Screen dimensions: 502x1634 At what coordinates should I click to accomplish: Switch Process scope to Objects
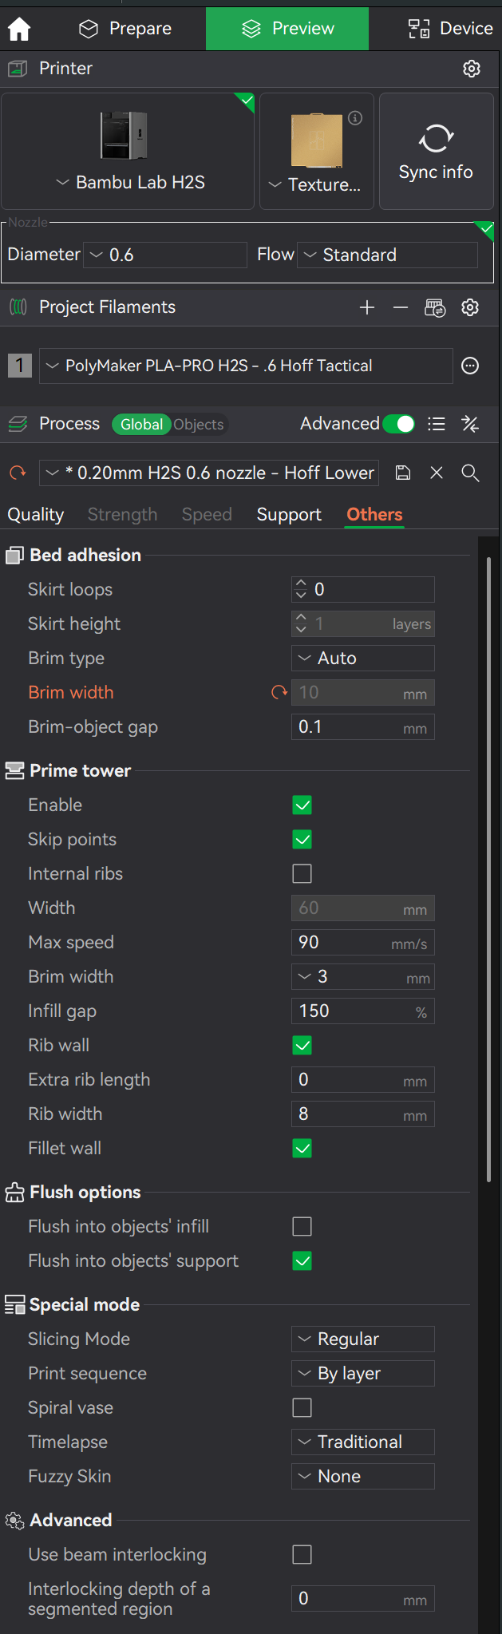[199, 425]
